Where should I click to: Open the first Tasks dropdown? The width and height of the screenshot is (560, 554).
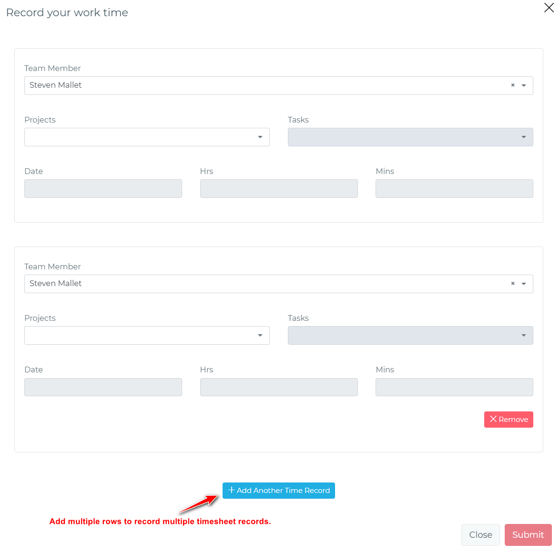(x=410, y=137)
